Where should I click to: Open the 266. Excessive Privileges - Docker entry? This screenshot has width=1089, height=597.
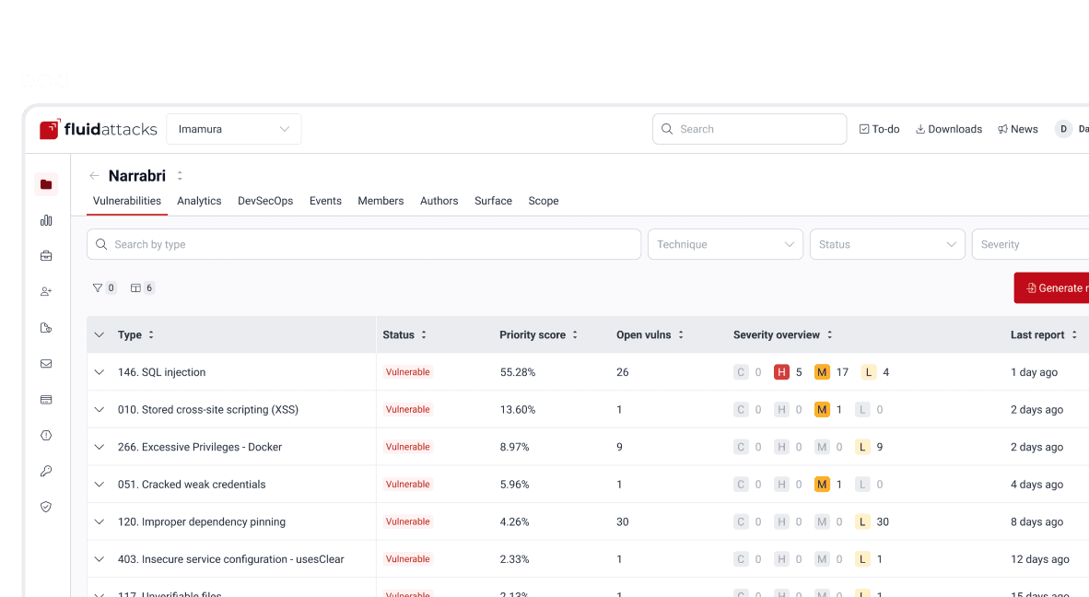[200, 447]
